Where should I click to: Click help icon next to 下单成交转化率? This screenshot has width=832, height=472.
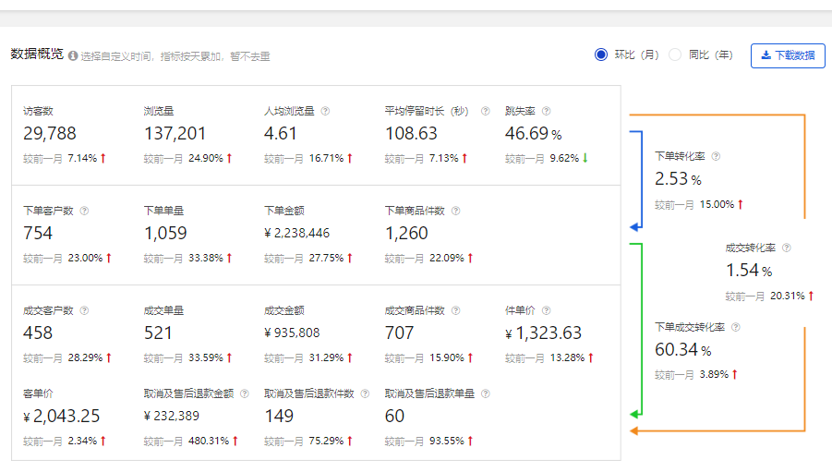click(x=736, y=327)
